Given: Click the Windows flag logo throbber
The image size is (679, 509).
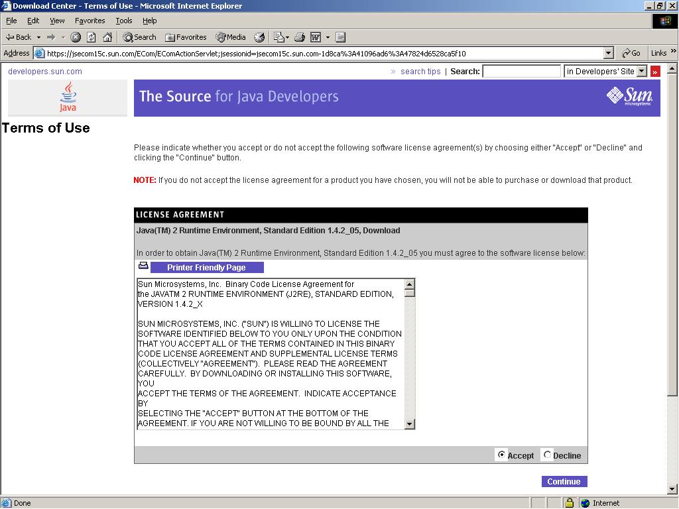Looking at the screenshot, I should (x=664, y=21).
